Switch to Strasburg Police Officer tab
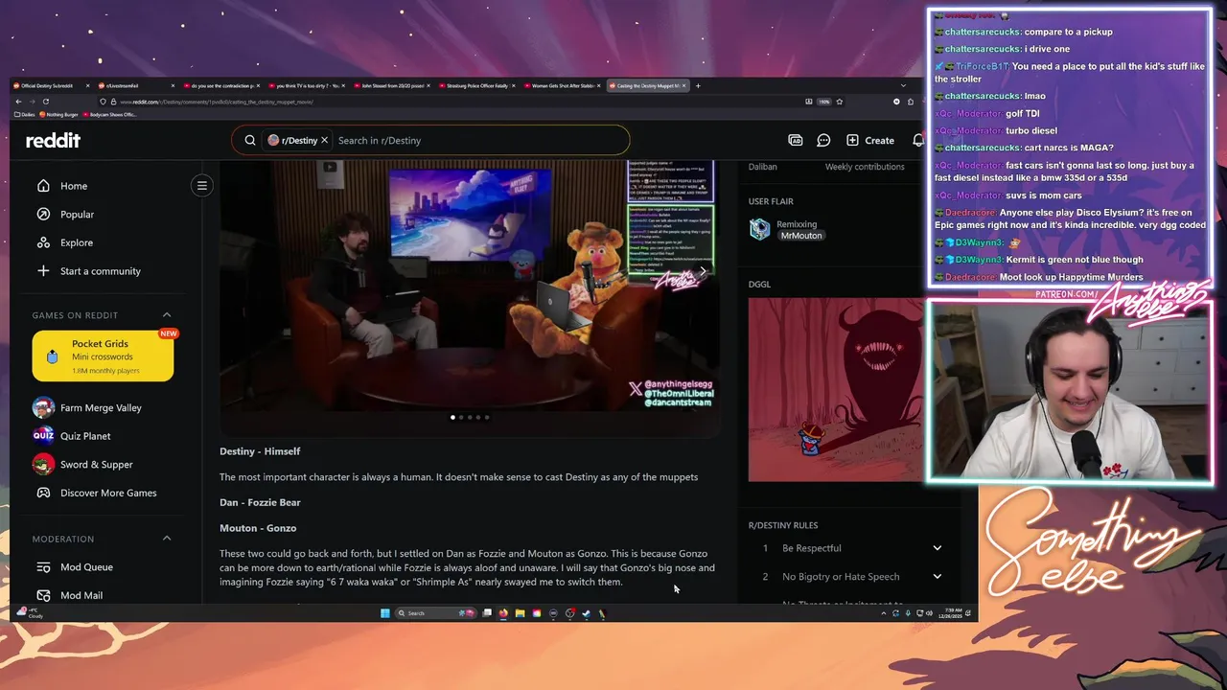 [x=477, y=86]
